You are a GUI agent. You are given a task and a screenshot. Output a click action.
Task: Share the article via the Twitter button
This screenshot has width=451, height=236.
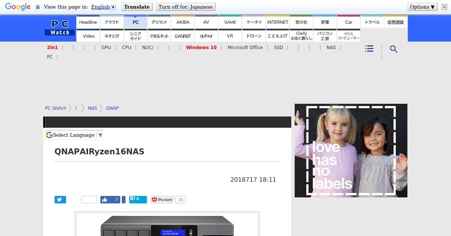[60, 200]
